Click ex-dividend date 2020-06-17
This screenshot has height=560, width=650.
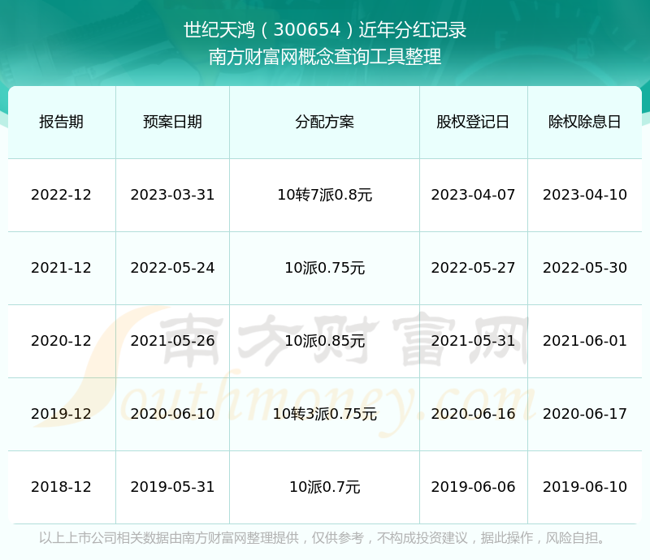[584, 414]
